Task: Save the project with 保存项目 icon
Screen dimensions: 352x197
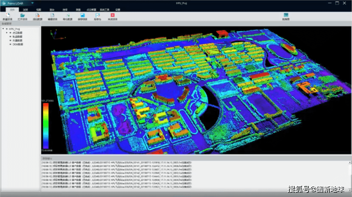Action: tap(82, 15)
